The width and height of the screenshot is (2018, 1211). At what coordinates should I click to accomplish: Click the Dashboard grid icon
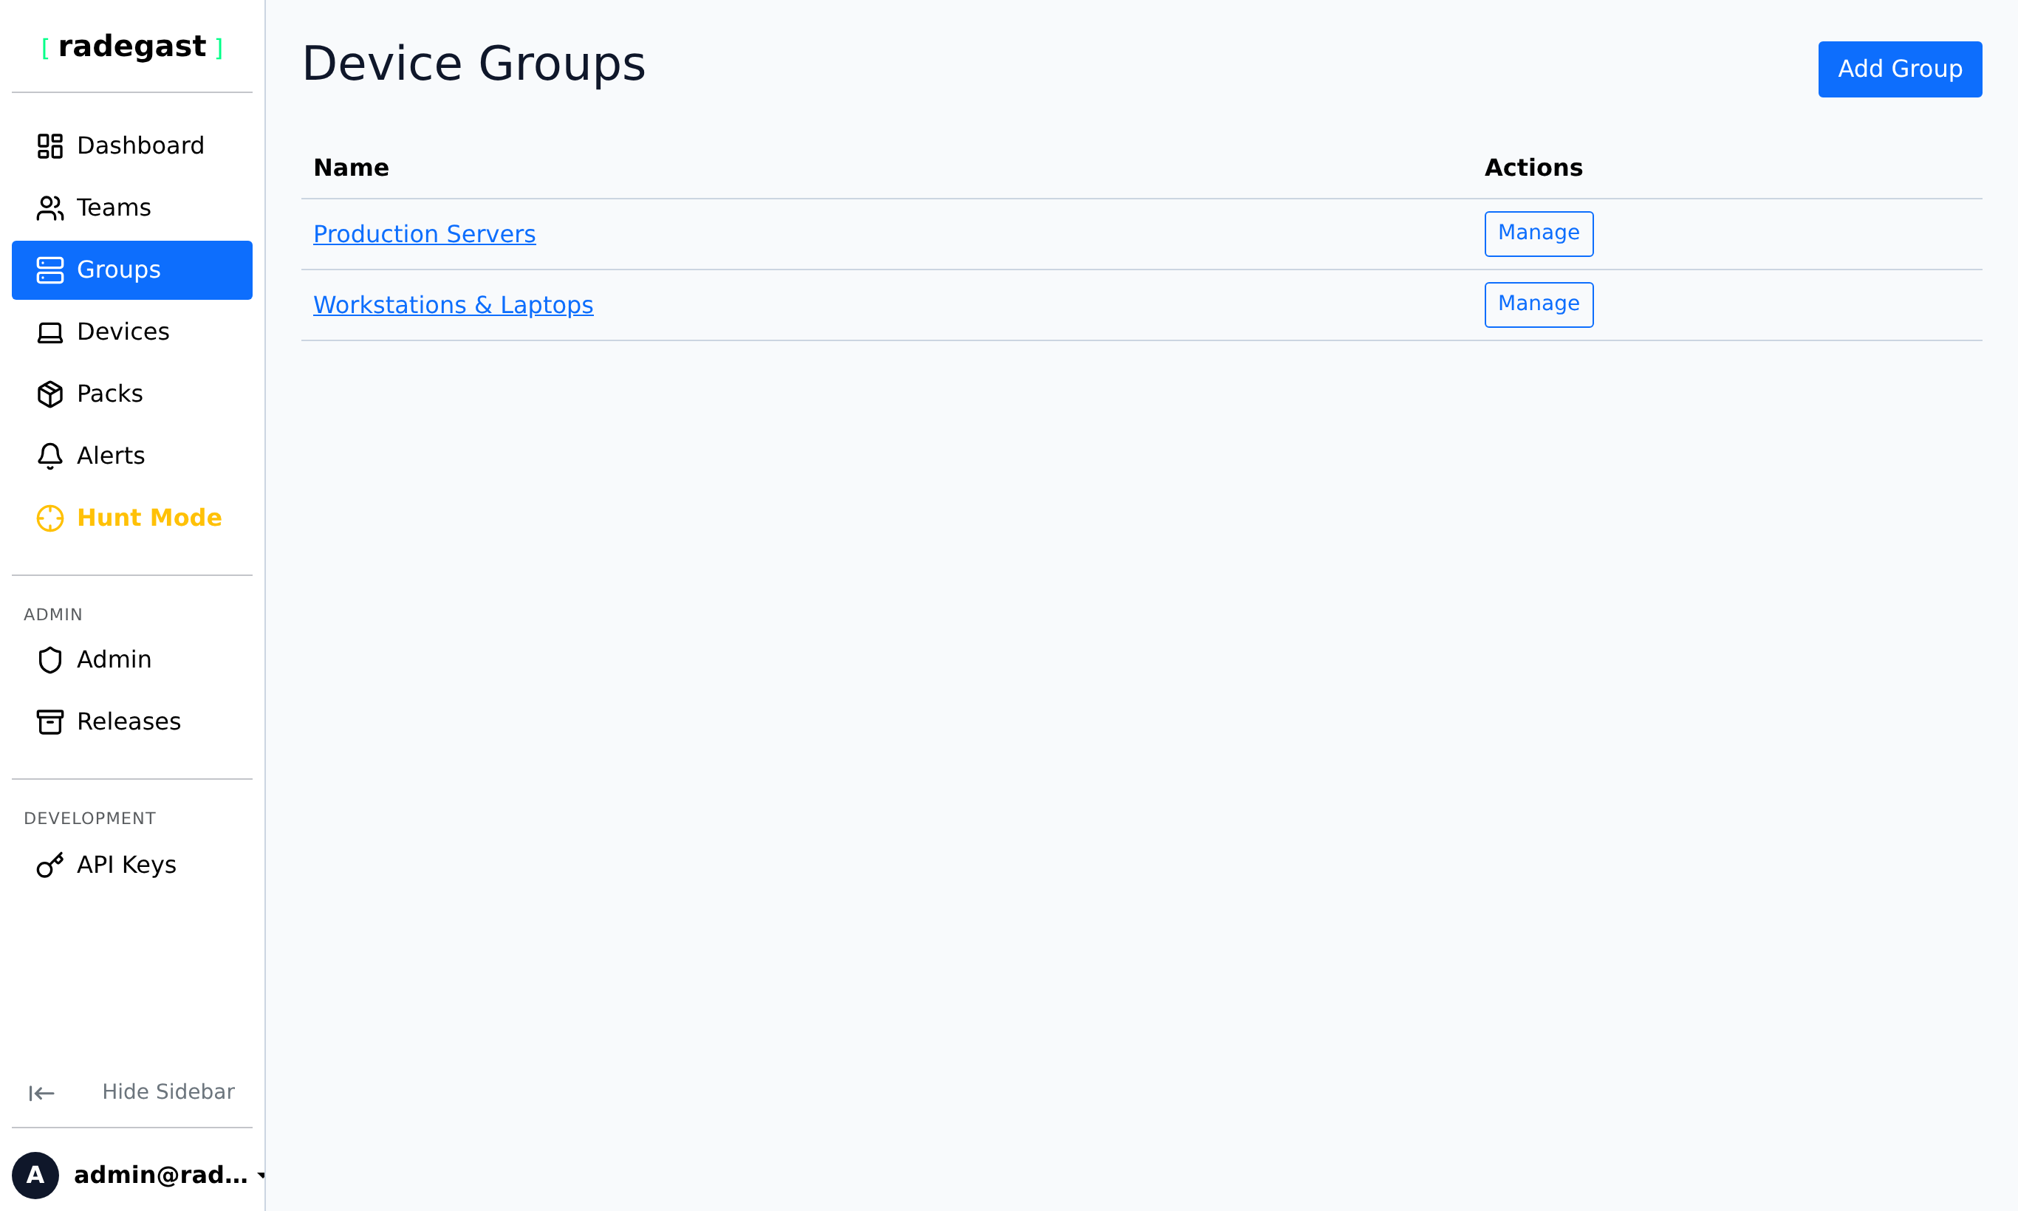coord(49,146)
